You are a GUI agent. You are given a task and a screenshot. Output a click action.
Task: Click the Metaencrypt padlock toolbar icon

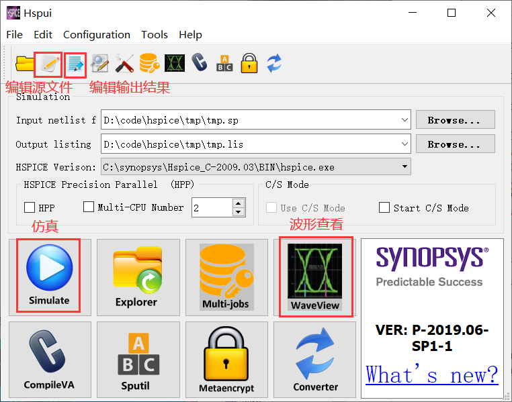249,63
